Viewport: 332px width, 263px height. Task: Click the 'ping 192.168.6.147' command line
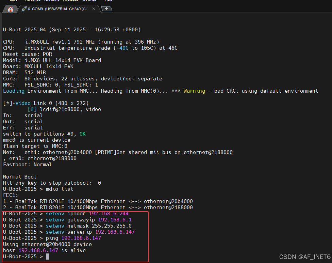(x=52, y=238)
